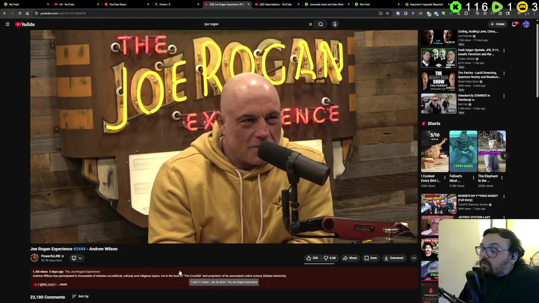Open options for Attacked by ZOMBIES video
This screenshot has height=303, width=539.
(504, 96)
